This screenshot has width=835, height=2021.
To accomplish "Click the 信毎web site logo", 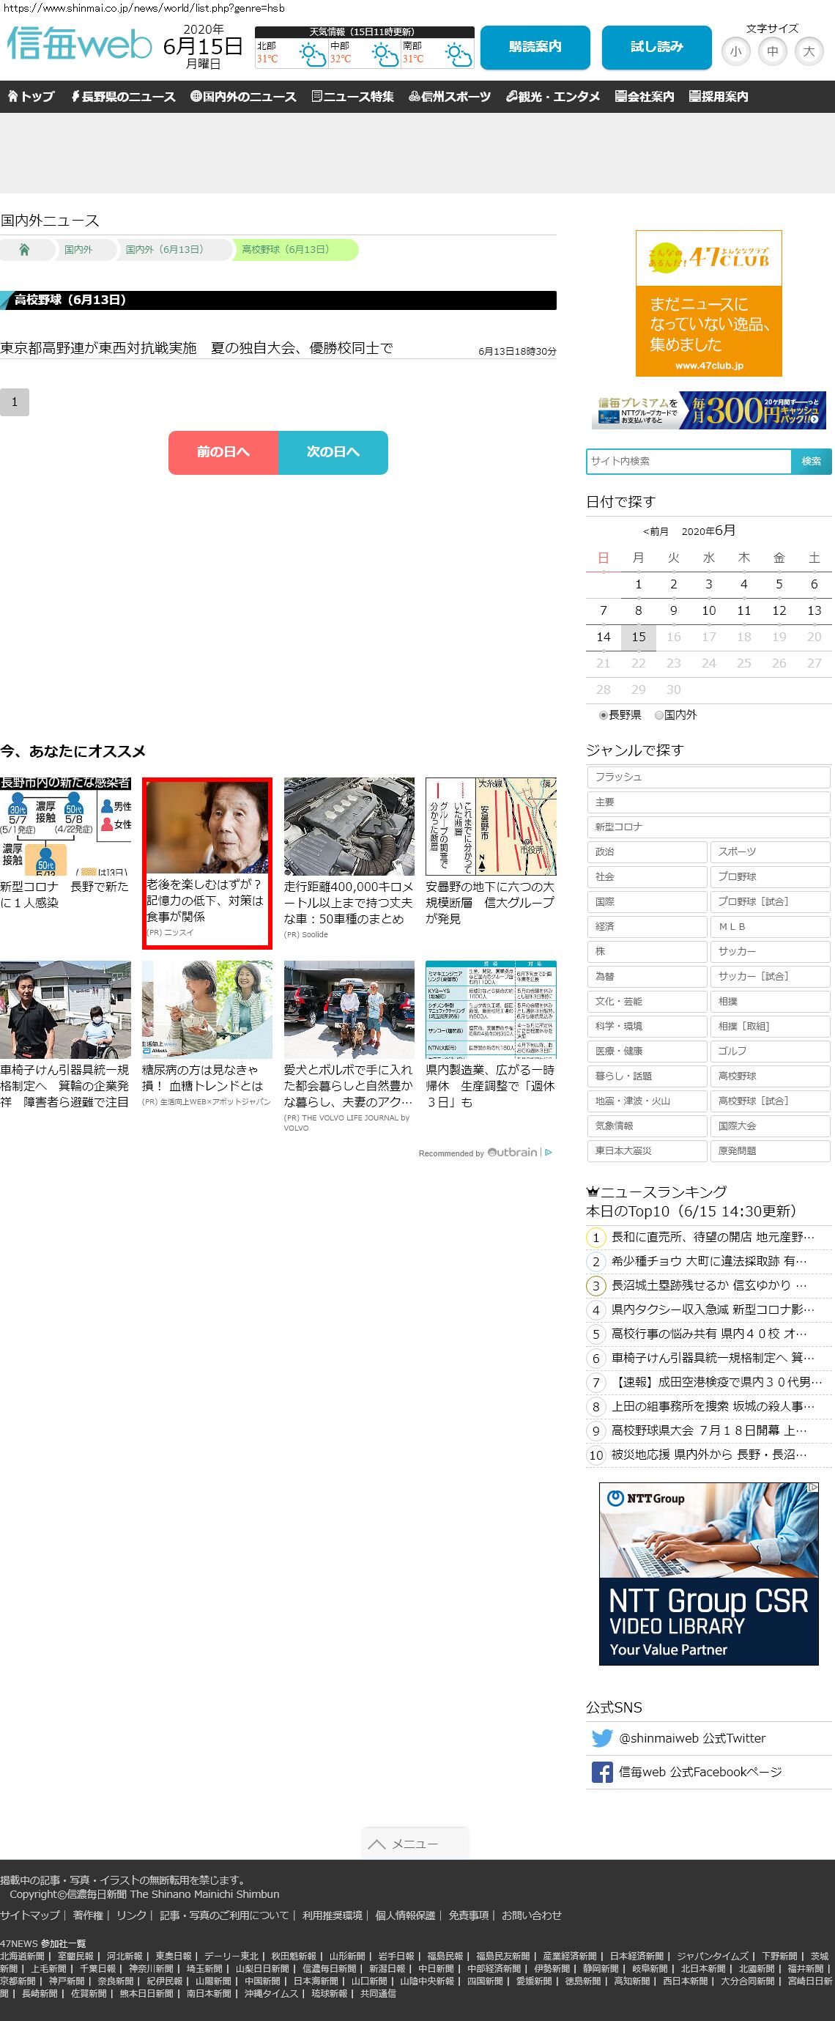I will (x=79, y=45).
